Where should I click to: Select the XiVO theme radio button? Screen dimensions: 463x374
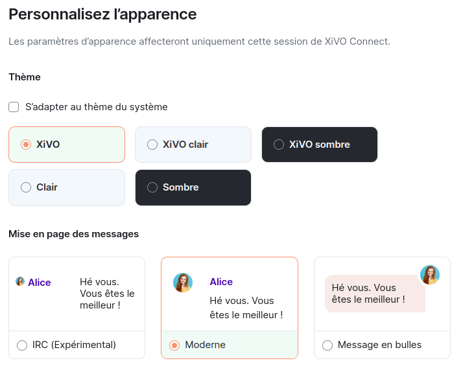click(x=26, y=145)
